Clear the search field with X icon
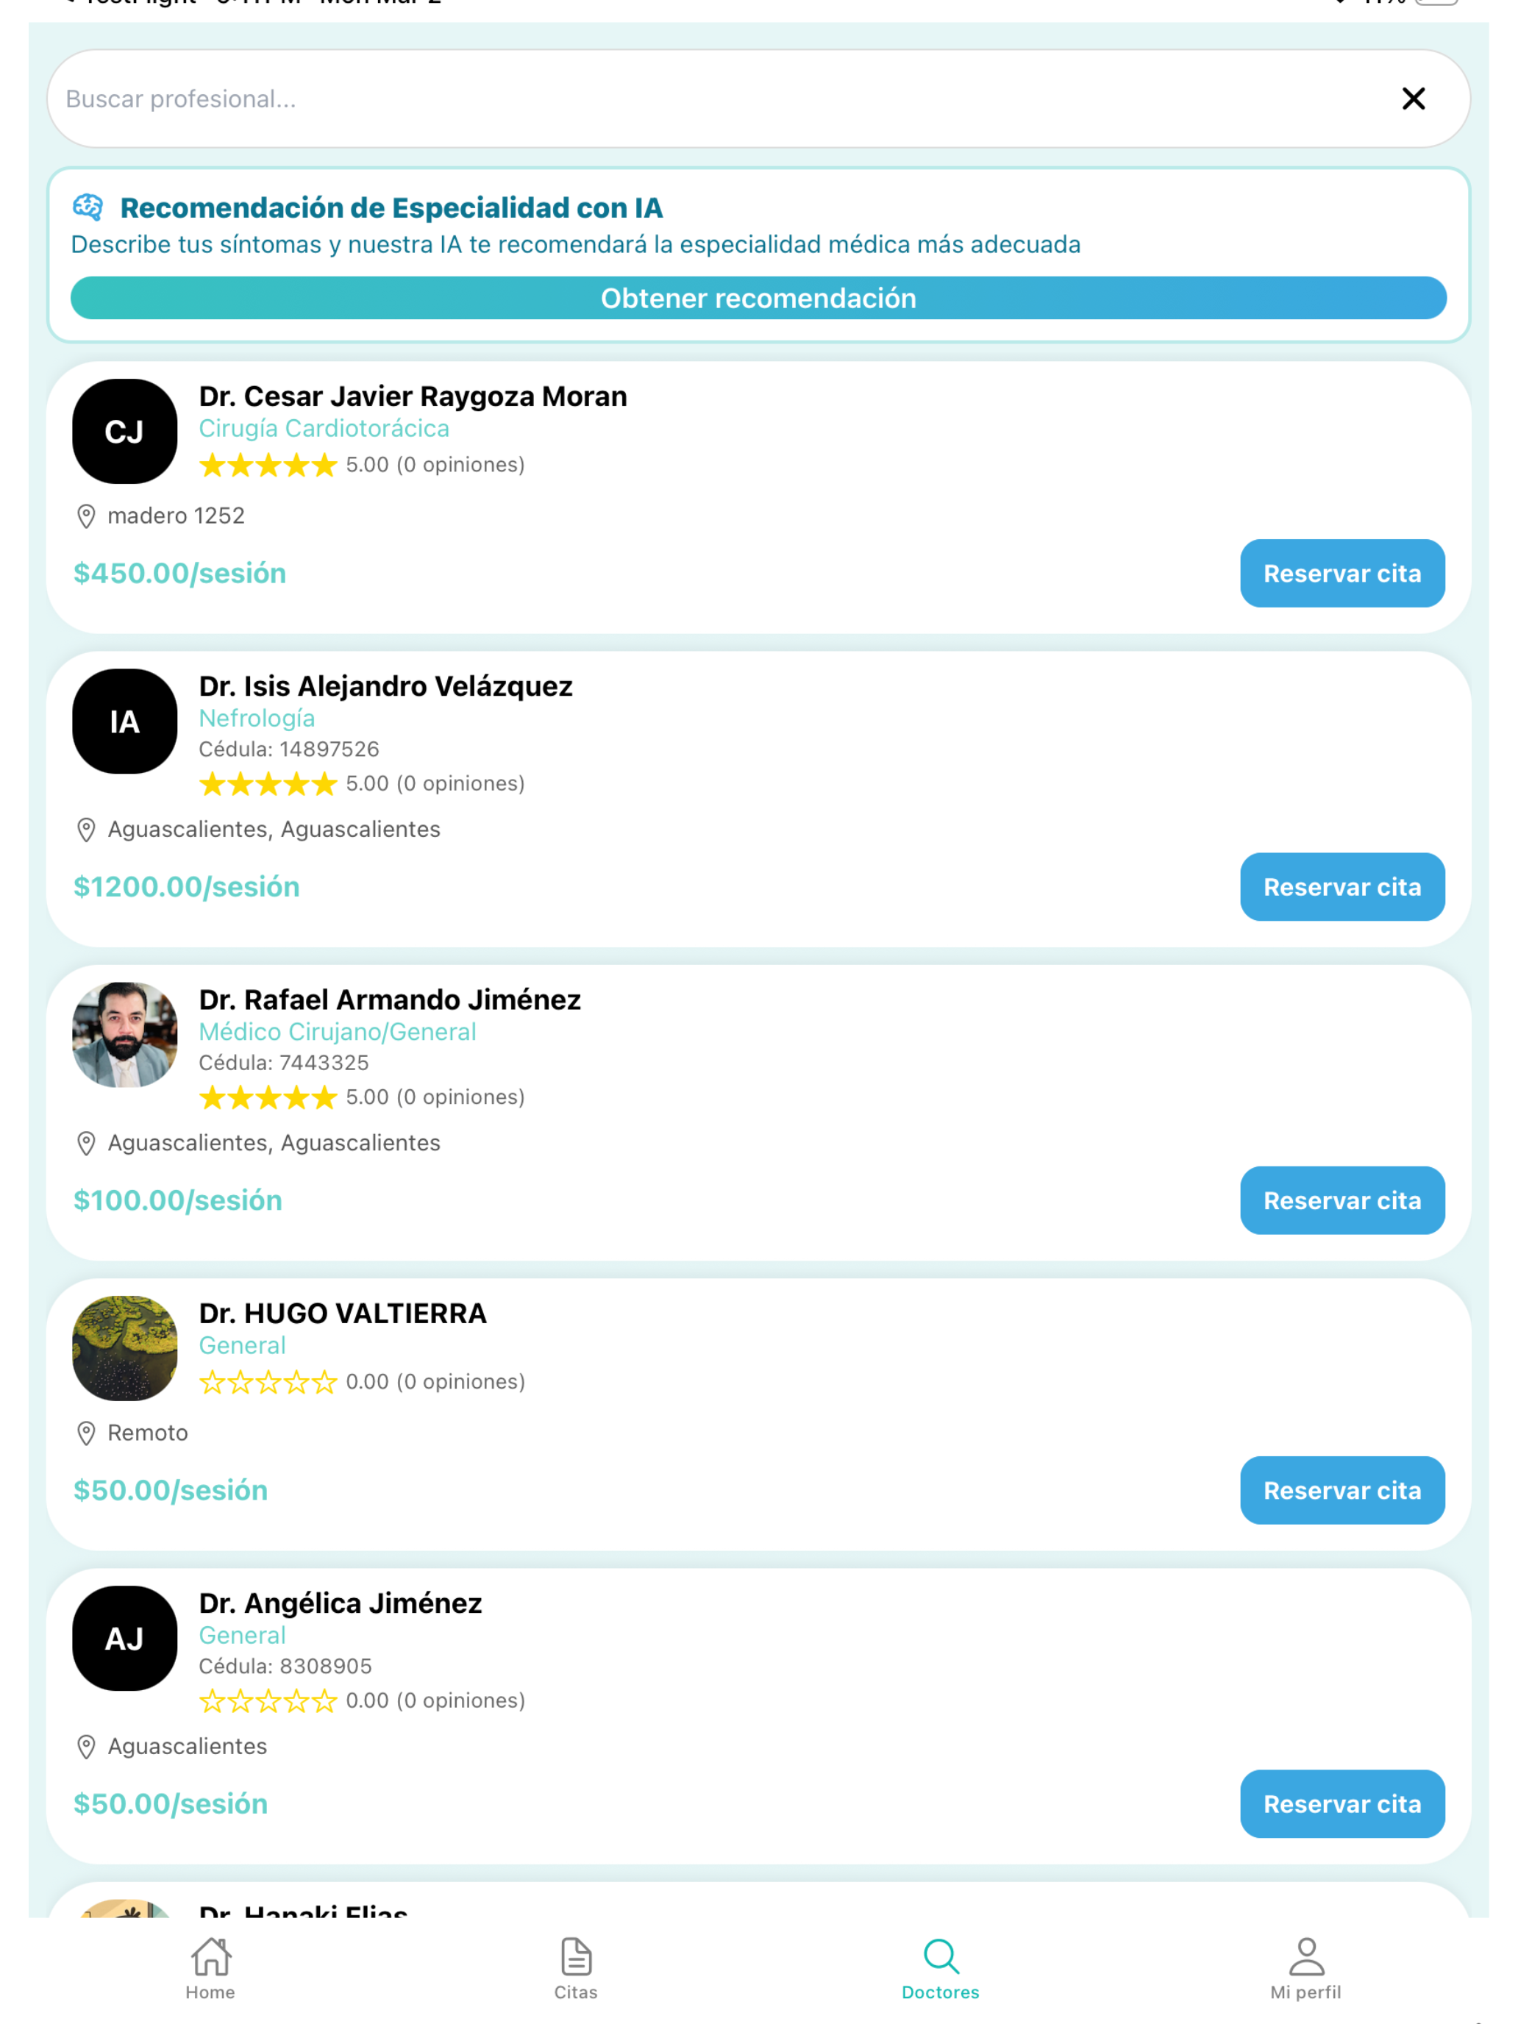1518x2024 pixels. pos(1413,99)
